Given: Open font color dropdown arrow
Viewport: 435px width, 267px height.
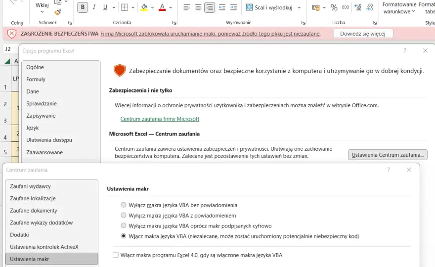Looking at the screenshot, I should [x=171, y=8].
